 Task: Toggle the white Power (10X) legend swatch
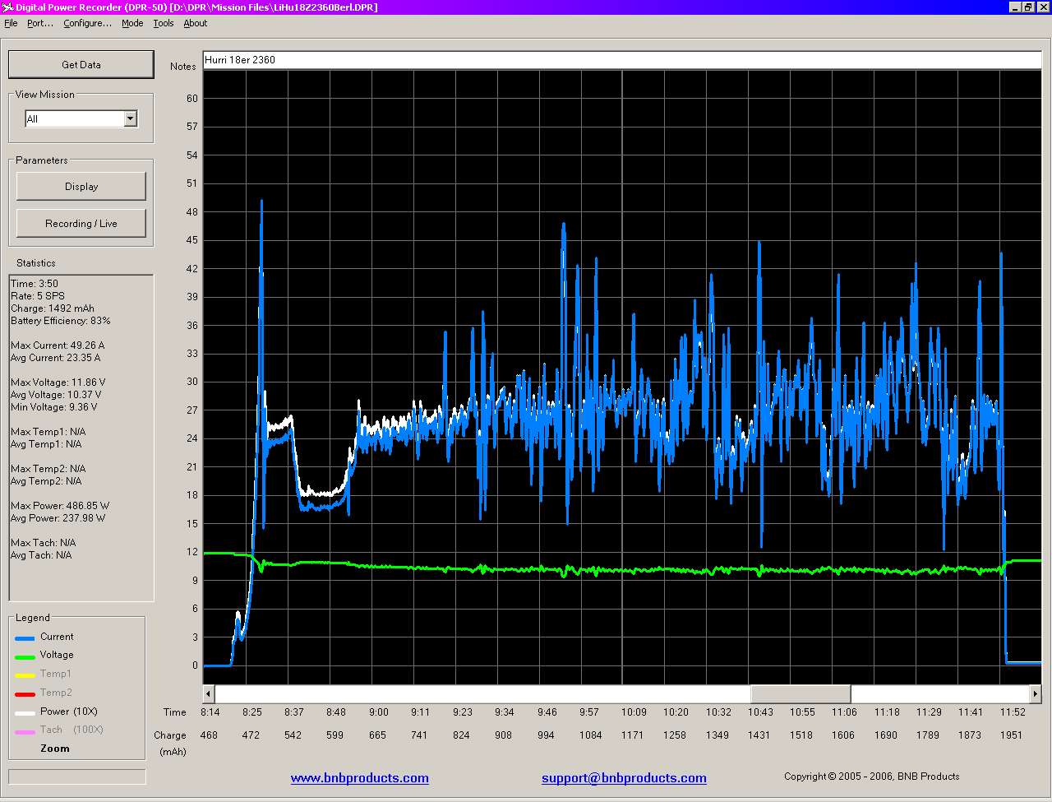coord(25,713)
